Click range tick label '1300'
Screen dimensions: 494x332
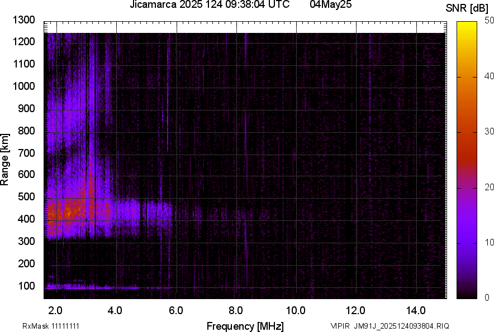point(23,20)
